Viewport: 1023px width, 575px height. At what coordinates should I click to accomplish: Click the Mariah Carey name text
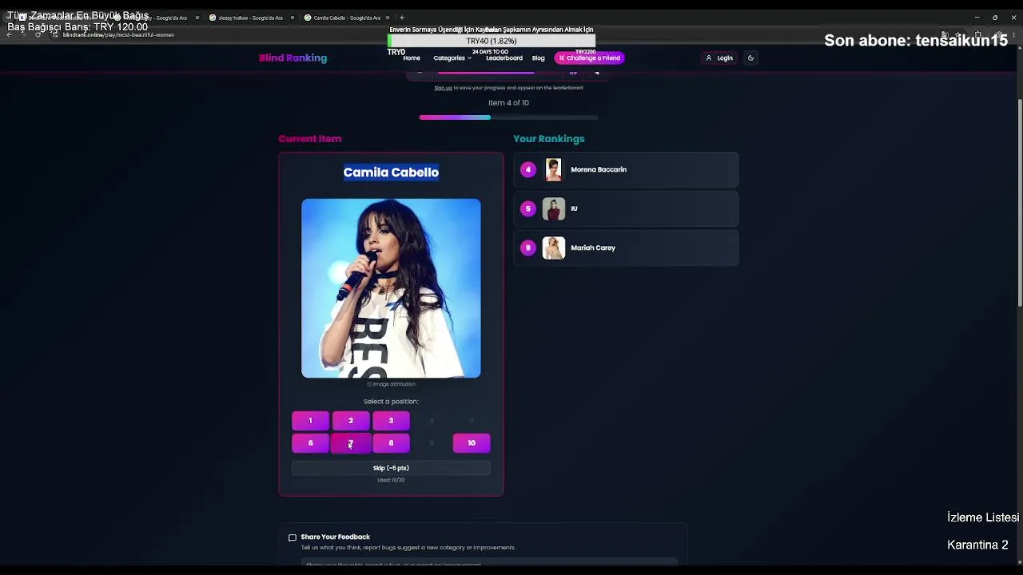[x=593, y=248]
